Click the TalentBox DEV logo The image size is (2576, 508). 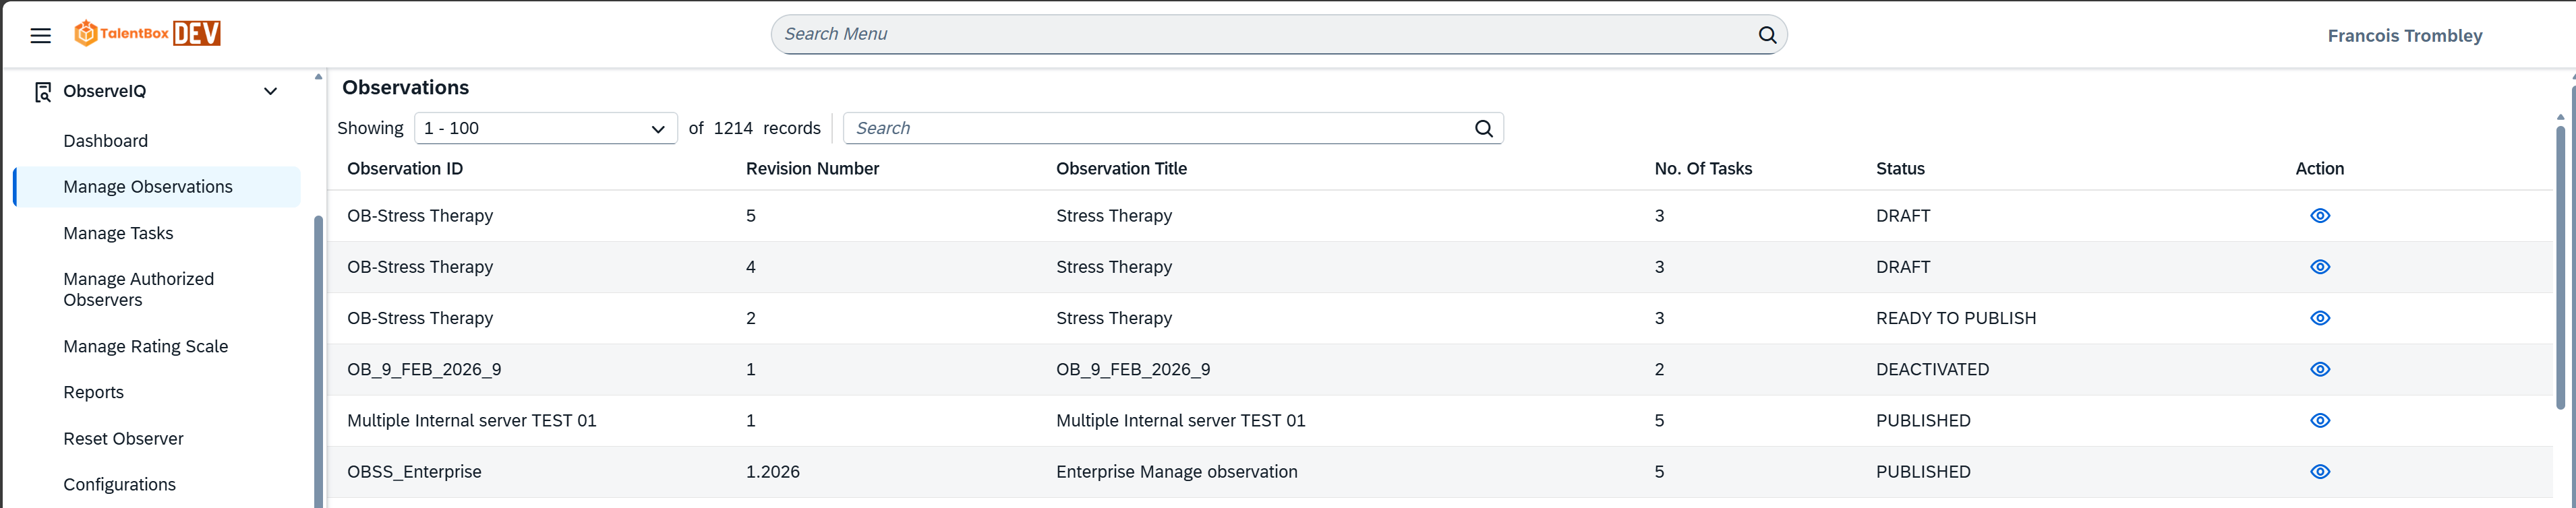(x=147, y=34)
